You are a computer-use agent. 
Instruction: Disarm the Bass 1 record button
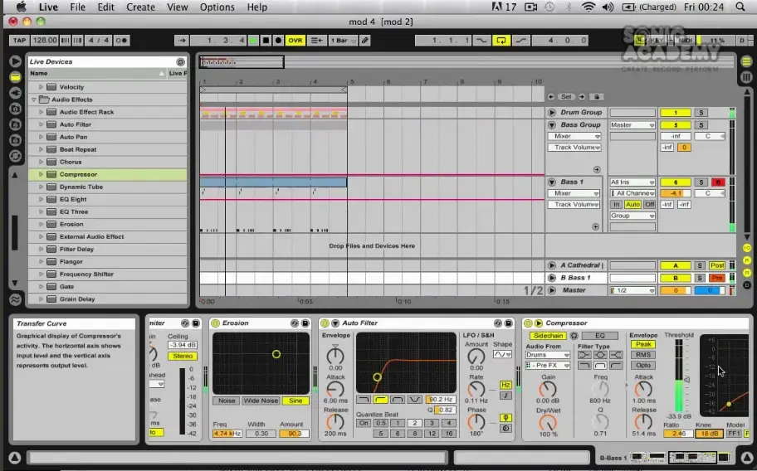click(718, 182)
